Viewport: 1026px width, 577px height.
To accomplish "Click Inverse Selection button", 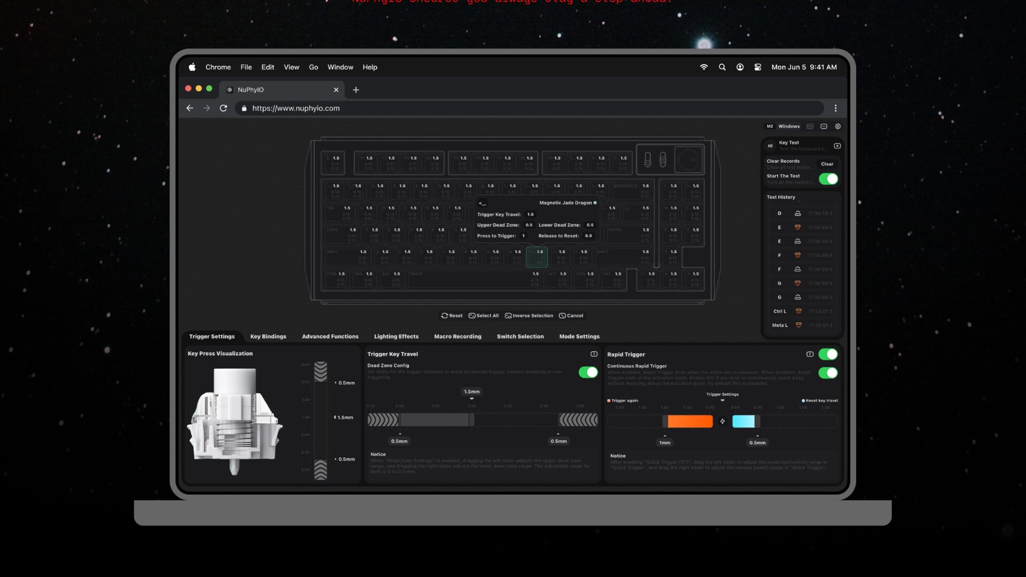I will [529, 316].
